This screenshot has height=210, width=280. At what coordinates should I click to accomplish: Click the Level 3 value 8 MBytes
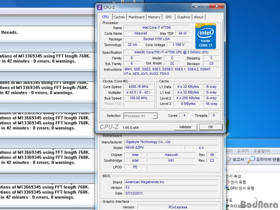pyautogui.click(x=188, y=104)
